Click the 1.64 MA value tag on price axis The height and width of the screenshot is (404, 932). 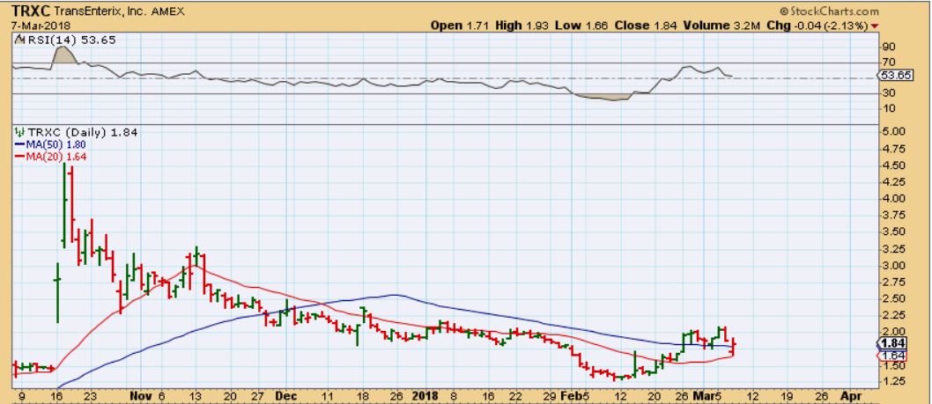893,356
